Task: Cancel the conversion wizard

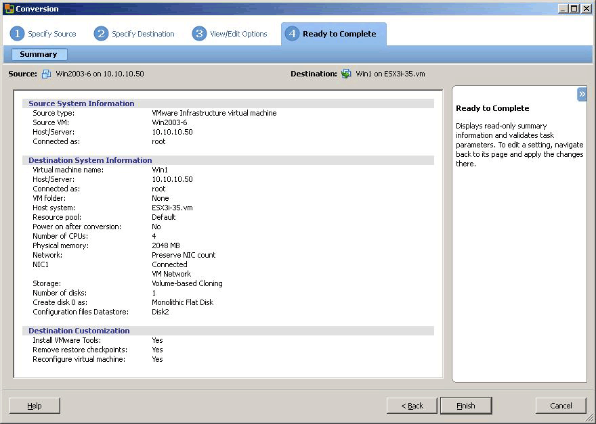Action: pos(561,406)
